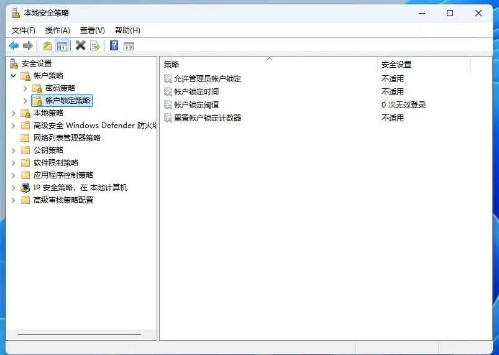Image resolution: width=499 pixels, height=355 pixels.
Task: Expand the 密码策略 tree node
Action: click(x=25, y=88)
